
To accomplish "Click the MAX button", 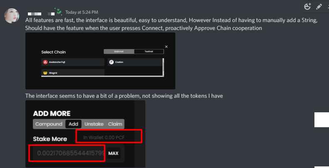I will point(113,153).
